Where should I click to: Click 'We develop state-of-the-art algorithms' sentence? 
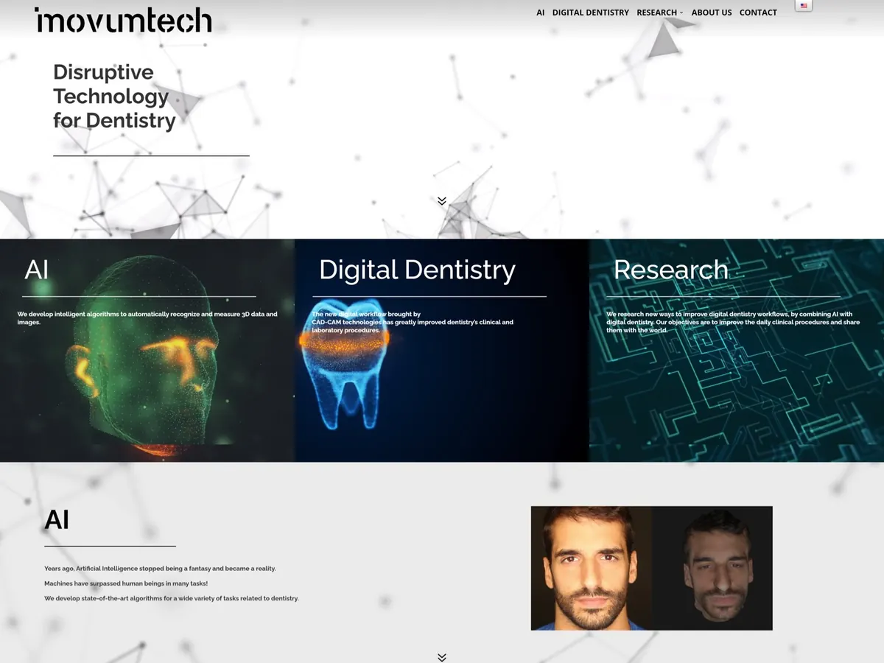(x=172, y=598)
